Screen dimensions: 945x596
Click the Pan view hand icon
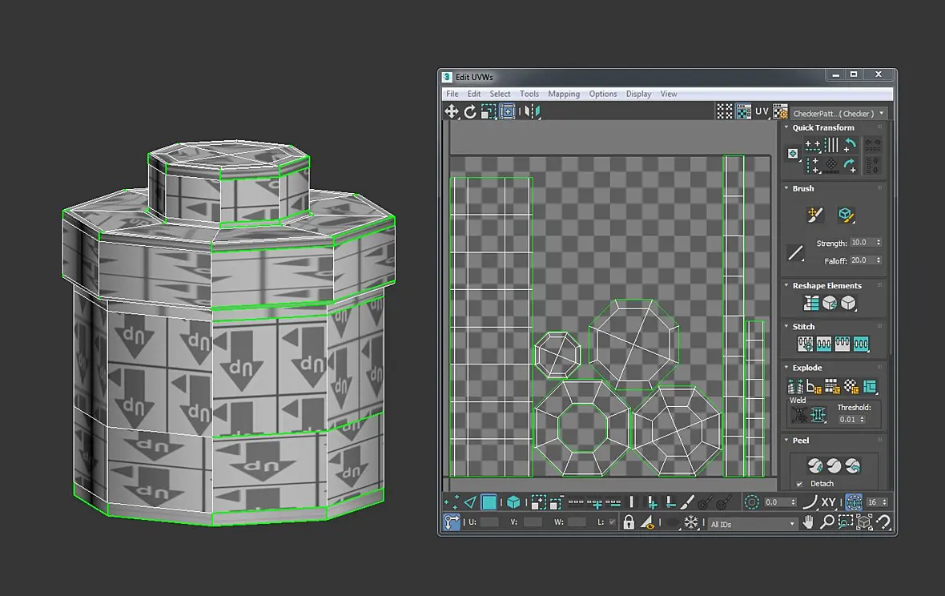pos(808,521)
